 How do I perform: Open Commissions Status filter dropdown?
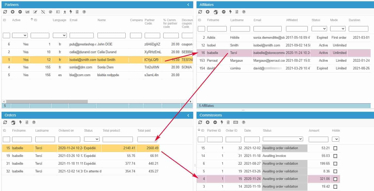(283, 139)
